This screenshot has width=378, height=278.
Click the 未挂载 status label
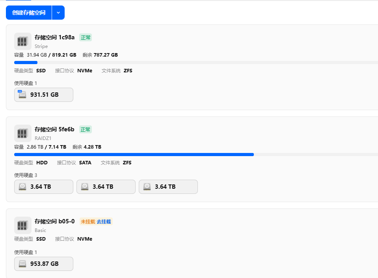click(88, 222)
